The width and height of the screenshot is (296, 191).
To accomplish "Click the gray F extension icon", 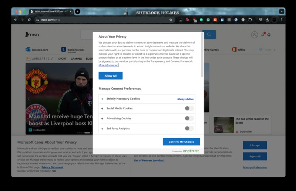I will (x=229, y=20).
